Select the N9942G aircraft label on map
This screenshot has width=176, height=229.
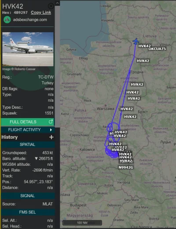coord(126,168)
